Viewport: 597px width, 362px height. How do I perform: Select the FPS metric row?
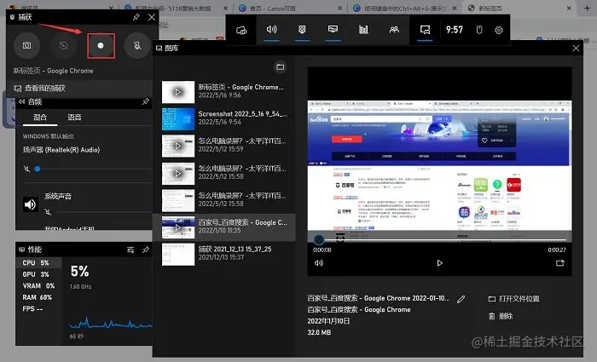(39, 308)
